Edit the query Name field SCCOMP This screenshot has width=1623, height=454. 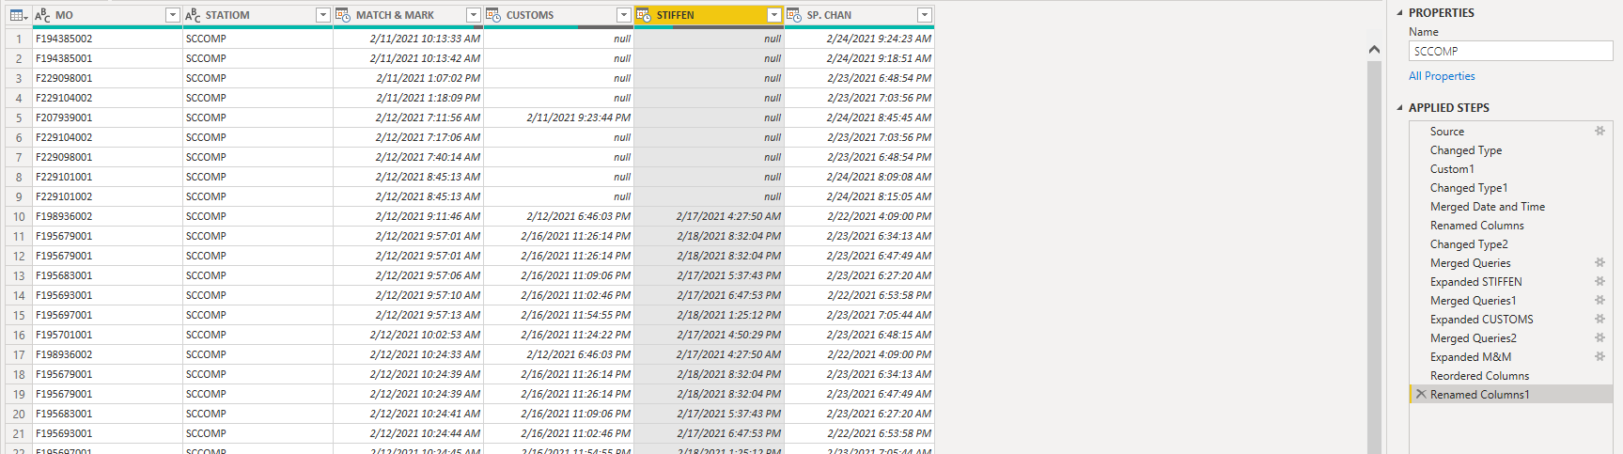click(1510, 52)
